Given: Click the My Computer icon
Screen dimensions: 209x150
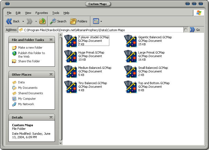Looking at the screenshot, I should pyautogui.click(x=14, y=99).
